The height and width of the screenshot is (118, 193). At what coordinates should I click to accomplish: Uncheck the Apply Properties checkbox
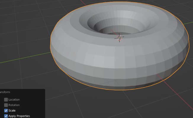coord(6,116)
